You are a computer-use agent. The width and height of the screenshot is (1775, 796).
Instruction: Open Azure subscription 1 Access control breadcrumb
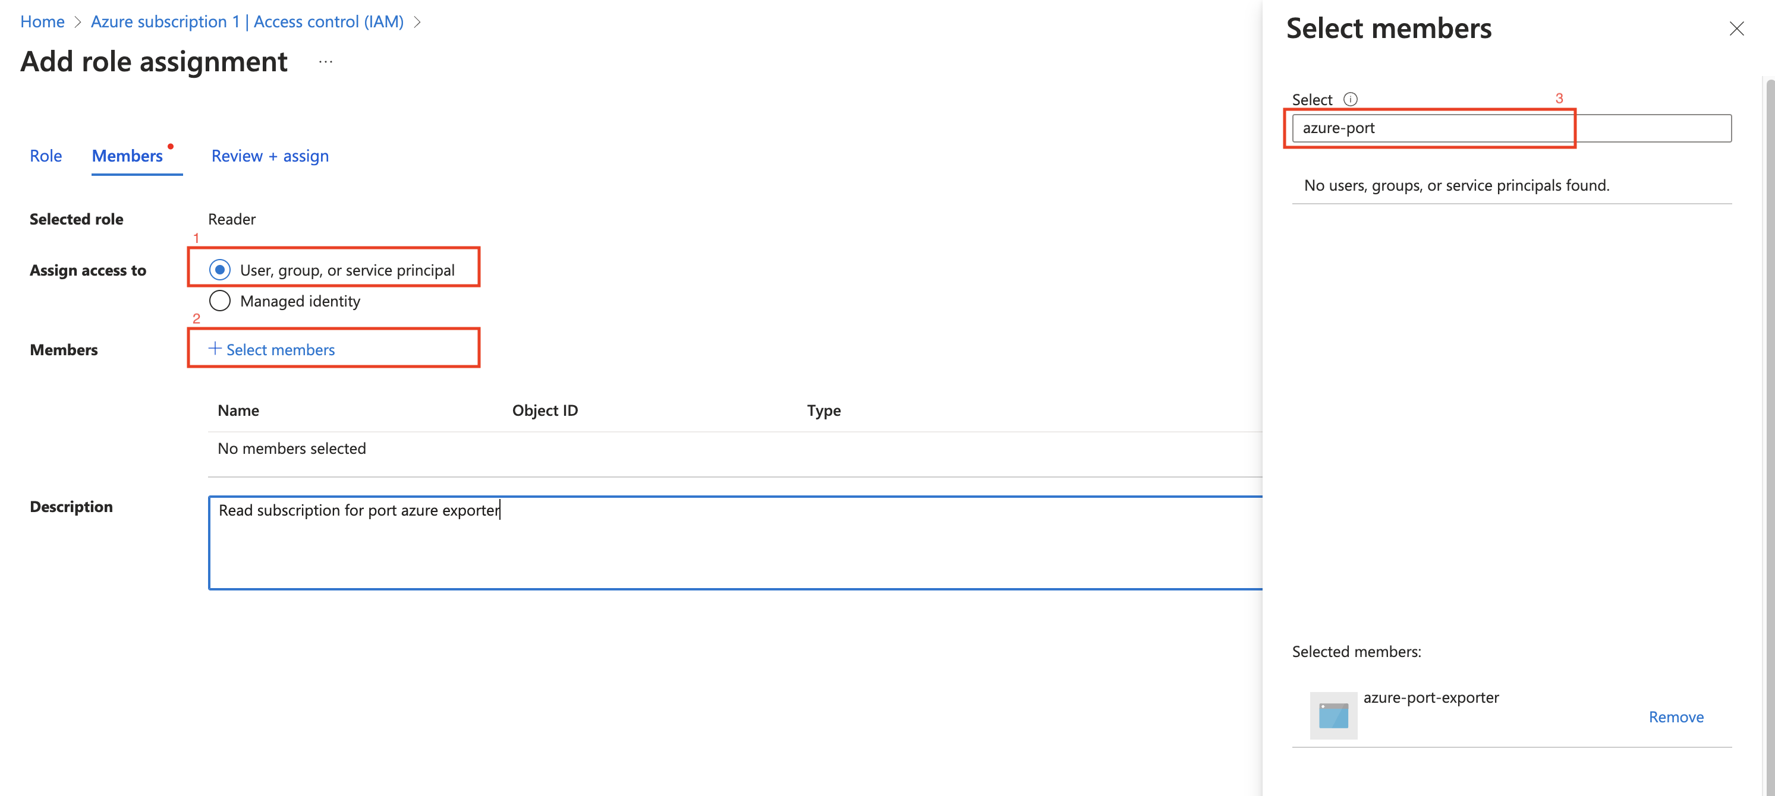[247, 22]
